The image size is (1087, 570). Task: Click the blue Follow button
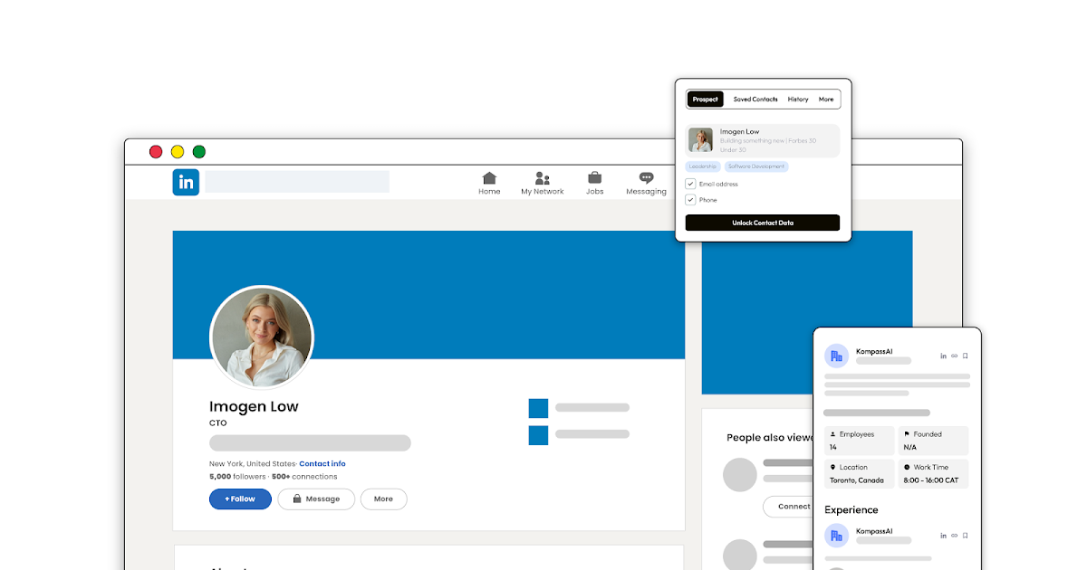[x=240, y=499]
